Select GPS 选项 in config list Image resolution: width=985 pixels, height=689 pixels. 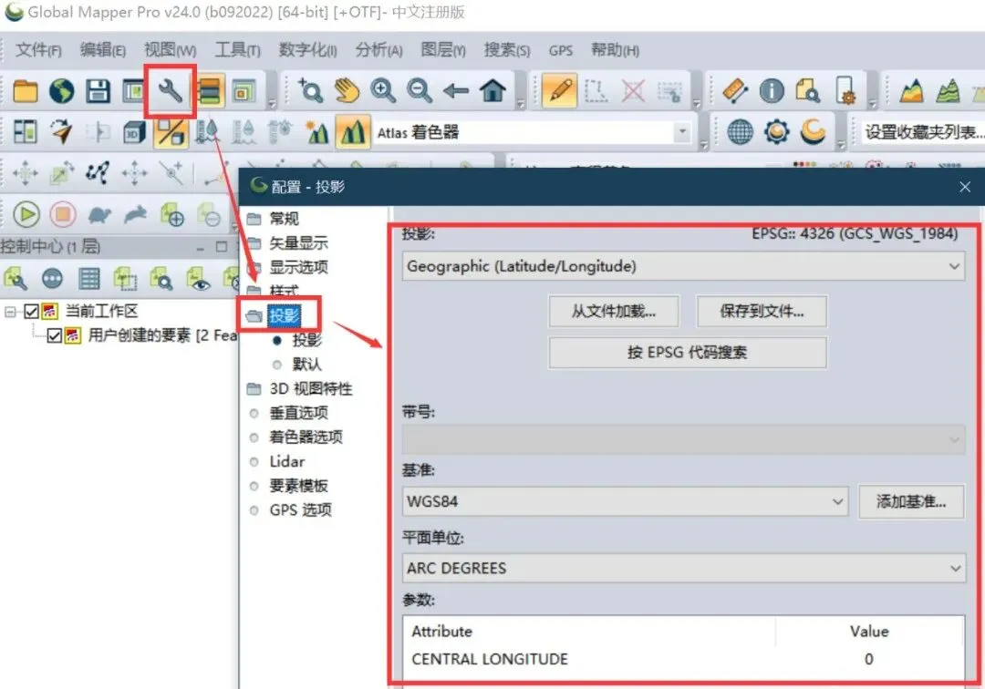[x=300, y=510]
